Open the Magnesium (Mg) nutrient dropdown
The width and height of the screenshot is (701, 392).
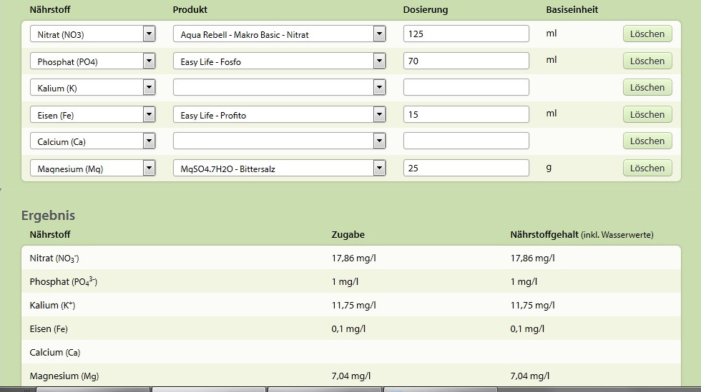click(92, 169)
